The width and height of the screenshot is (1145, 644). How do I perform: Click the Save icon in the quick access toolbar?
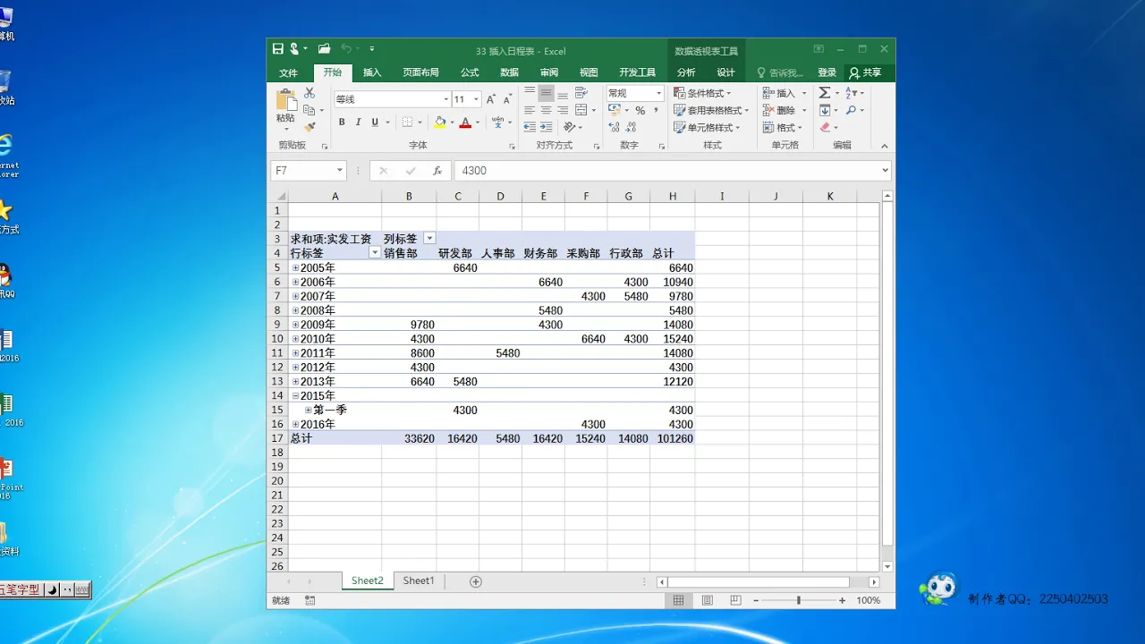point(278,49)
